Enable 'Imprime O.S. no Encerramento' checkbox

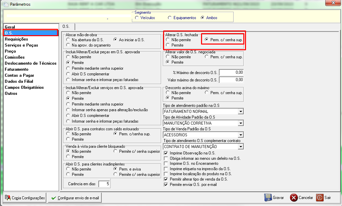(166, 163)
